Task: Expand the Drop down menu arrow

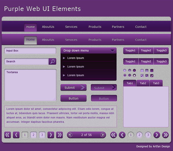Action: pyautogui.click(x=112, y=51)
